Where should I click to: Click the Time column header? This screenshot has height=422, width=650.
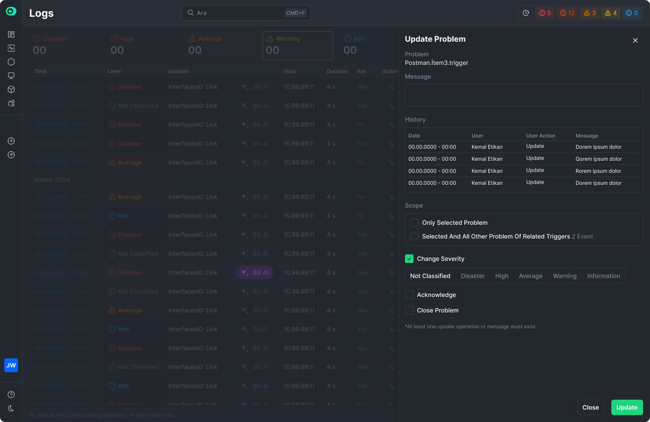click(40, 71)
